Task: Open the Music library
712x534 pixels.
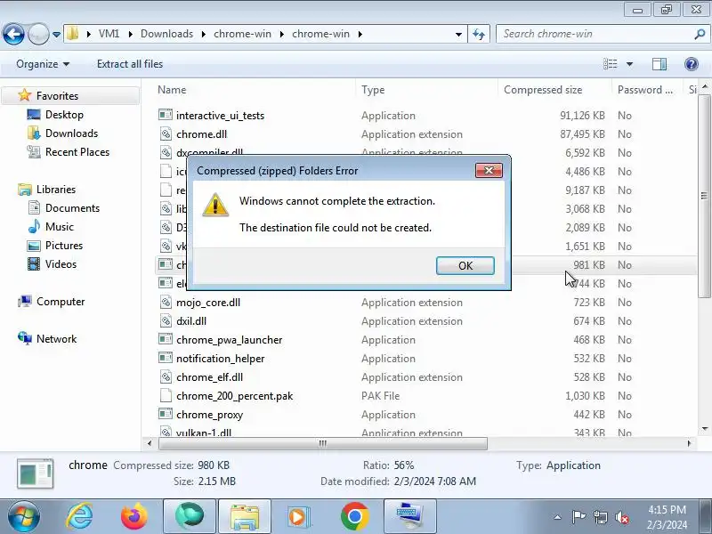Action: [59, 226]
